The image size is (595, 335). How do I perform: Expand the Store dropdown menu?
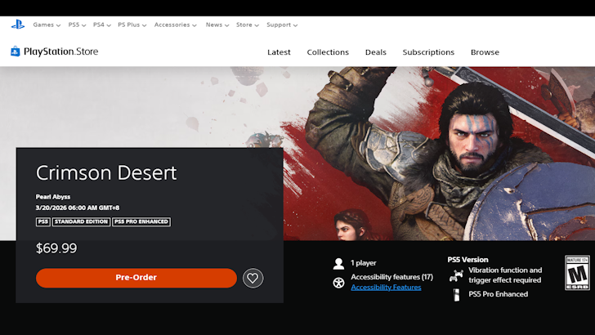248,25
